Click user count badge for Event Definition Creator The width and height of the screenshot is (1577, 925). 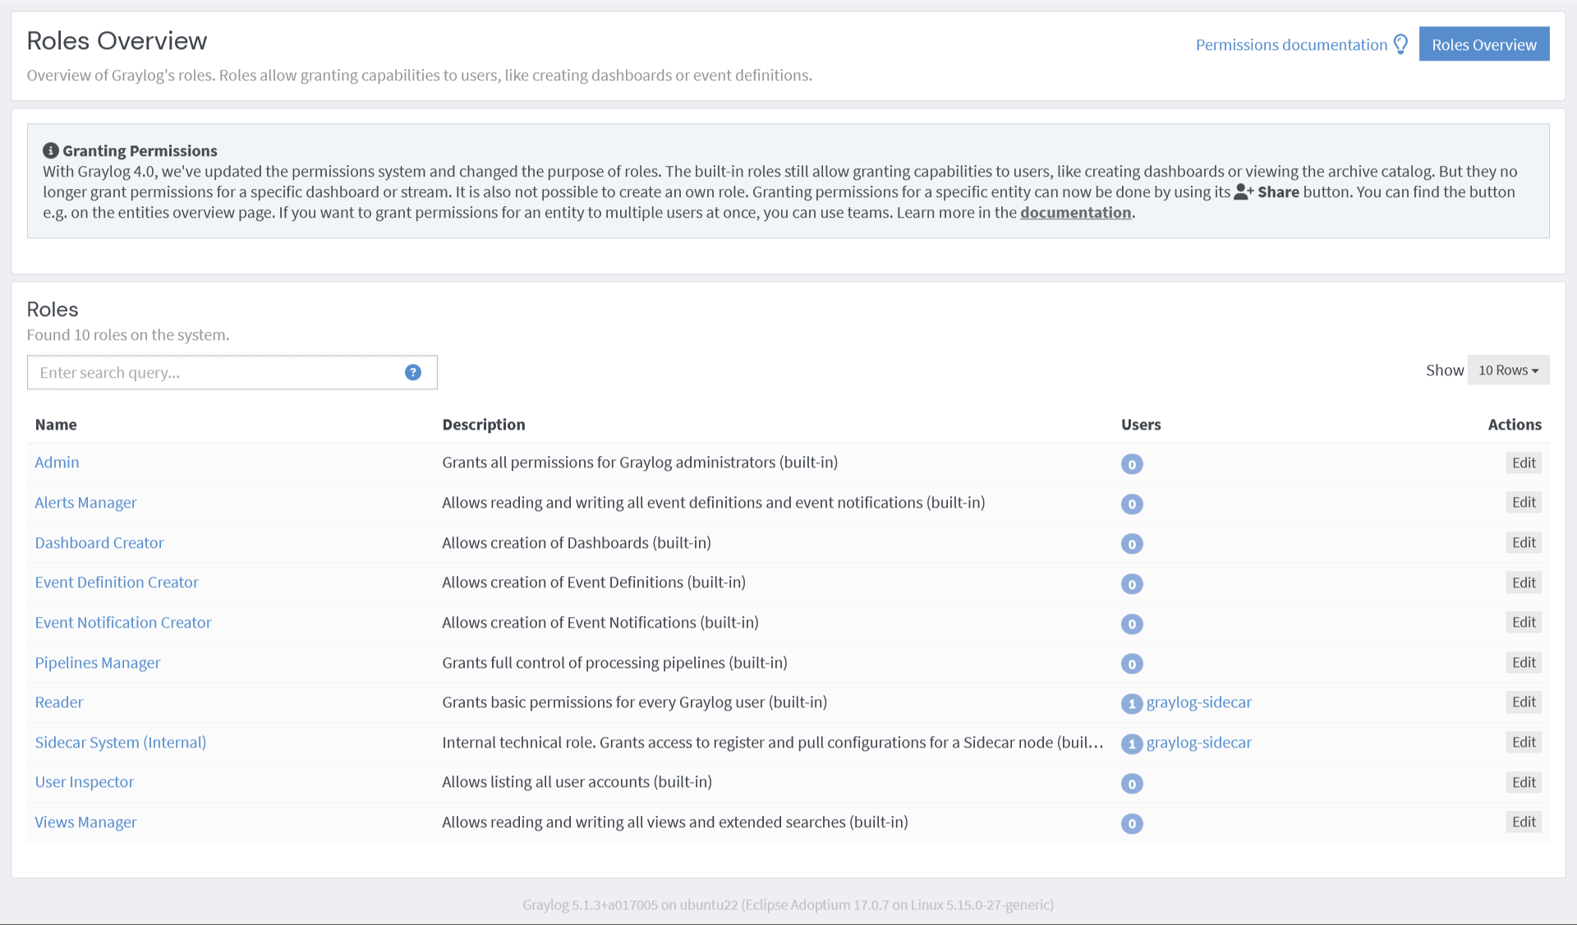(x=1132, y=584)
